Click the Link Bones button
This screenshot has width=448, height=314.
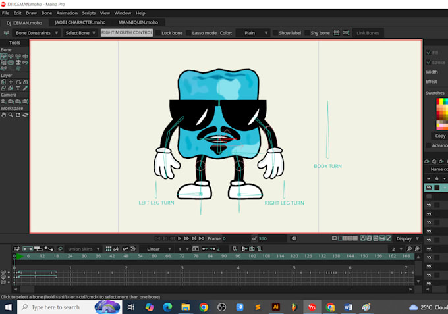(368, 33)
